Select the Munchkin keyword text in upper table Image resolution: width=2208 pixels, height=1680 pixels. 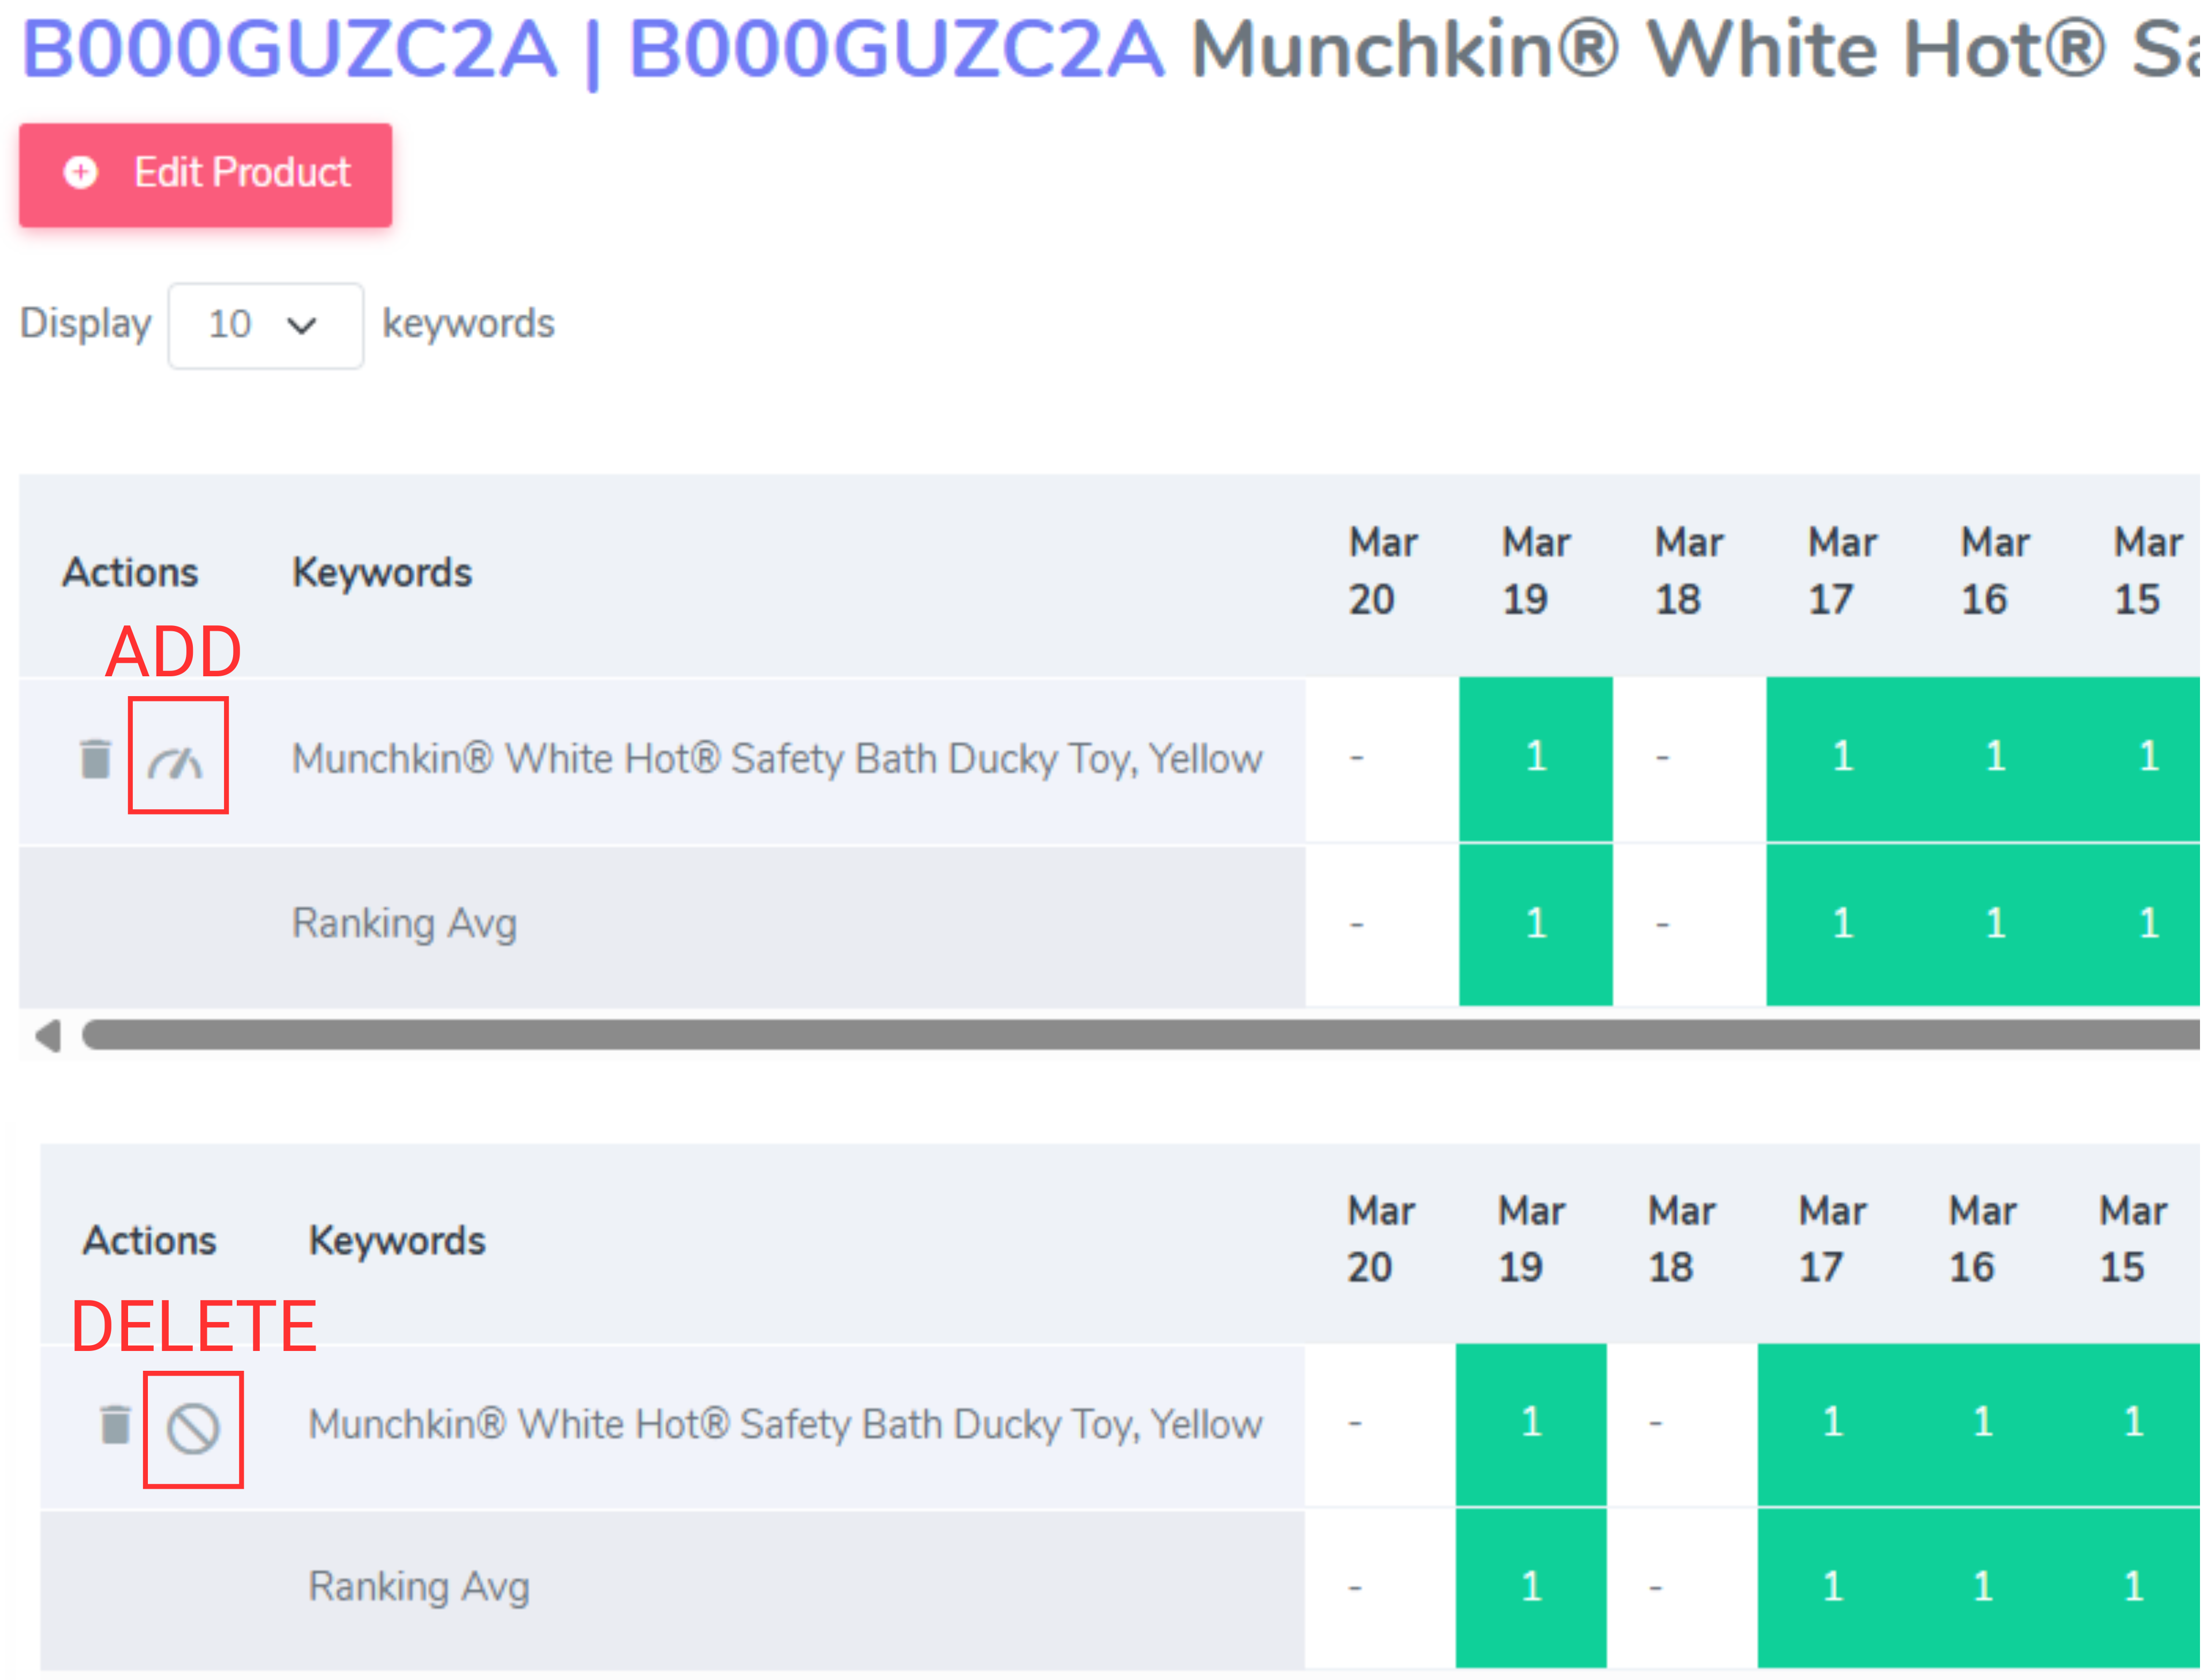click(777, 759)
